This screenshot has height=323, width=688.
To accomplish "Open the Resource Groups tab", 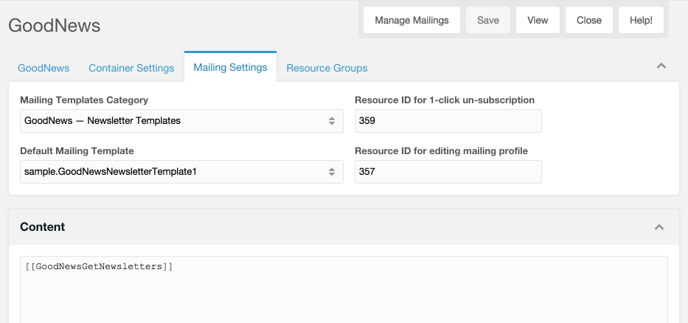I will tap(327, 68).
